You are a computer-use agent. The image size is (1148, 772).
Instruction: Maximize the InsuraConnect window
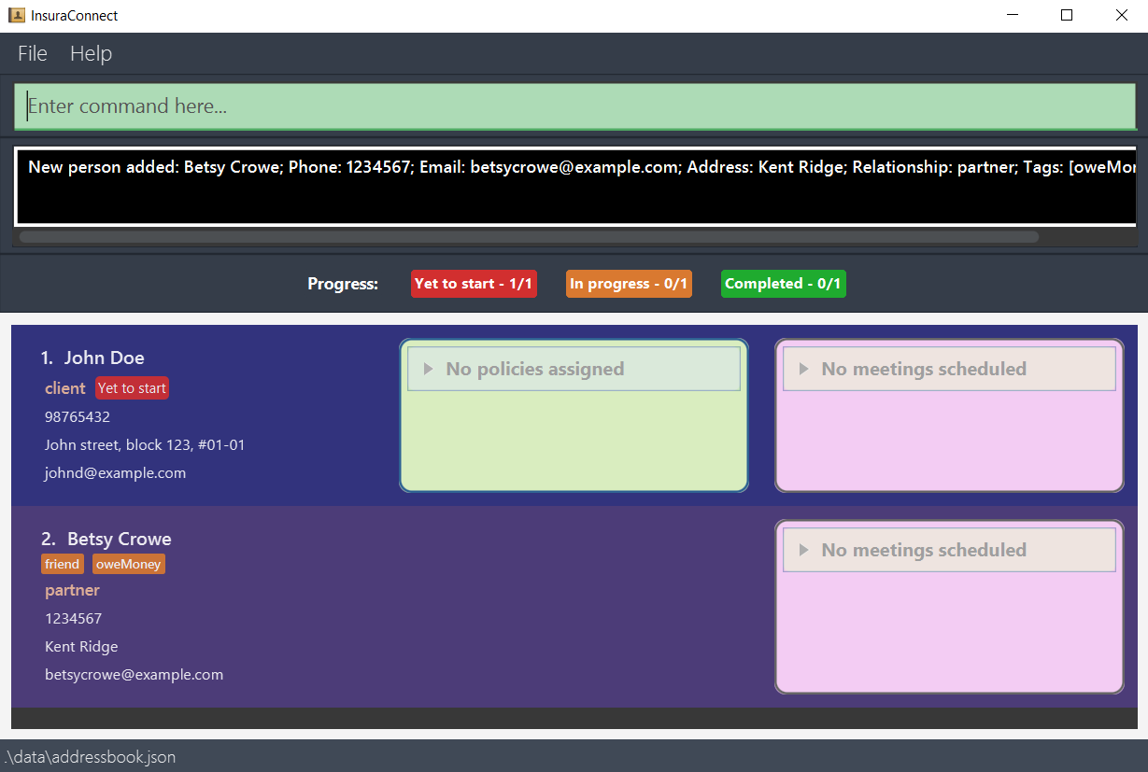click(1067, 15)
